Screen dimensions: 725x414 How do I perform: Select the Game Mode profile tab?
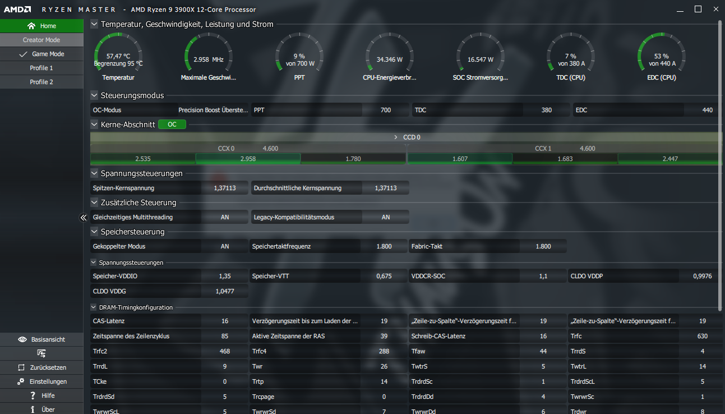pyautogui.click(x=41, y=54)
